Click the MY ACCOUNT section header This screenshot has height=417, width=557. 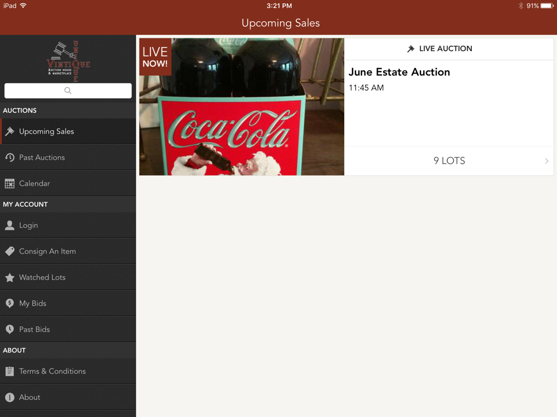coord(68,204)
